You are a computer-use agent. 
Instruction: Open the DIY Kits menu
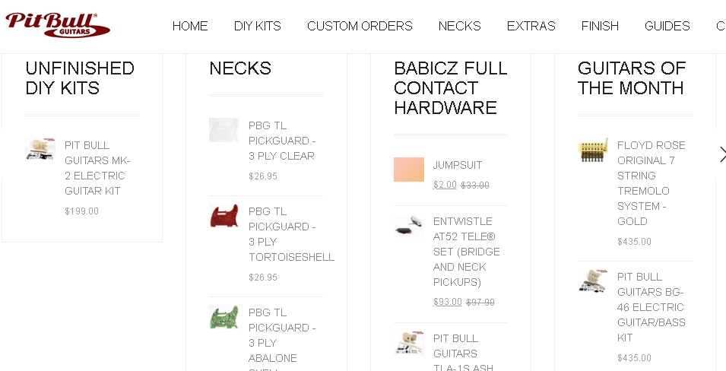pos(257,26)
